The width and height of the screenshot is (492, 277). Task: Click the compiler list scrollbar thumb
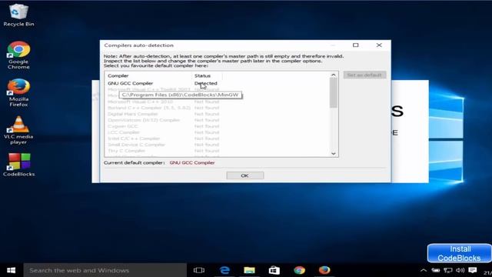click(333, 93)
